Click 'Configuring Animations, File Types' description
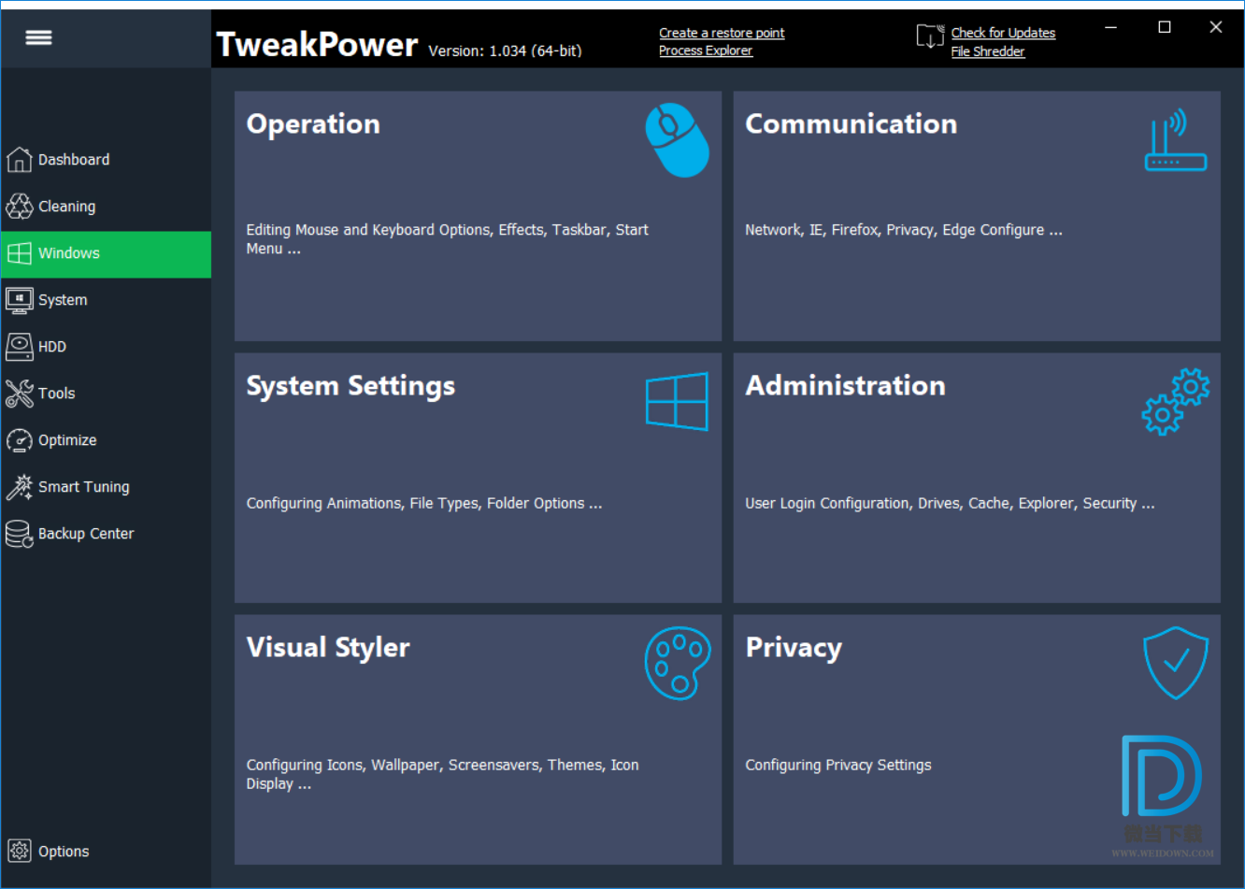The width and height of the screenshot is (1245, 889). coord(424,503)
